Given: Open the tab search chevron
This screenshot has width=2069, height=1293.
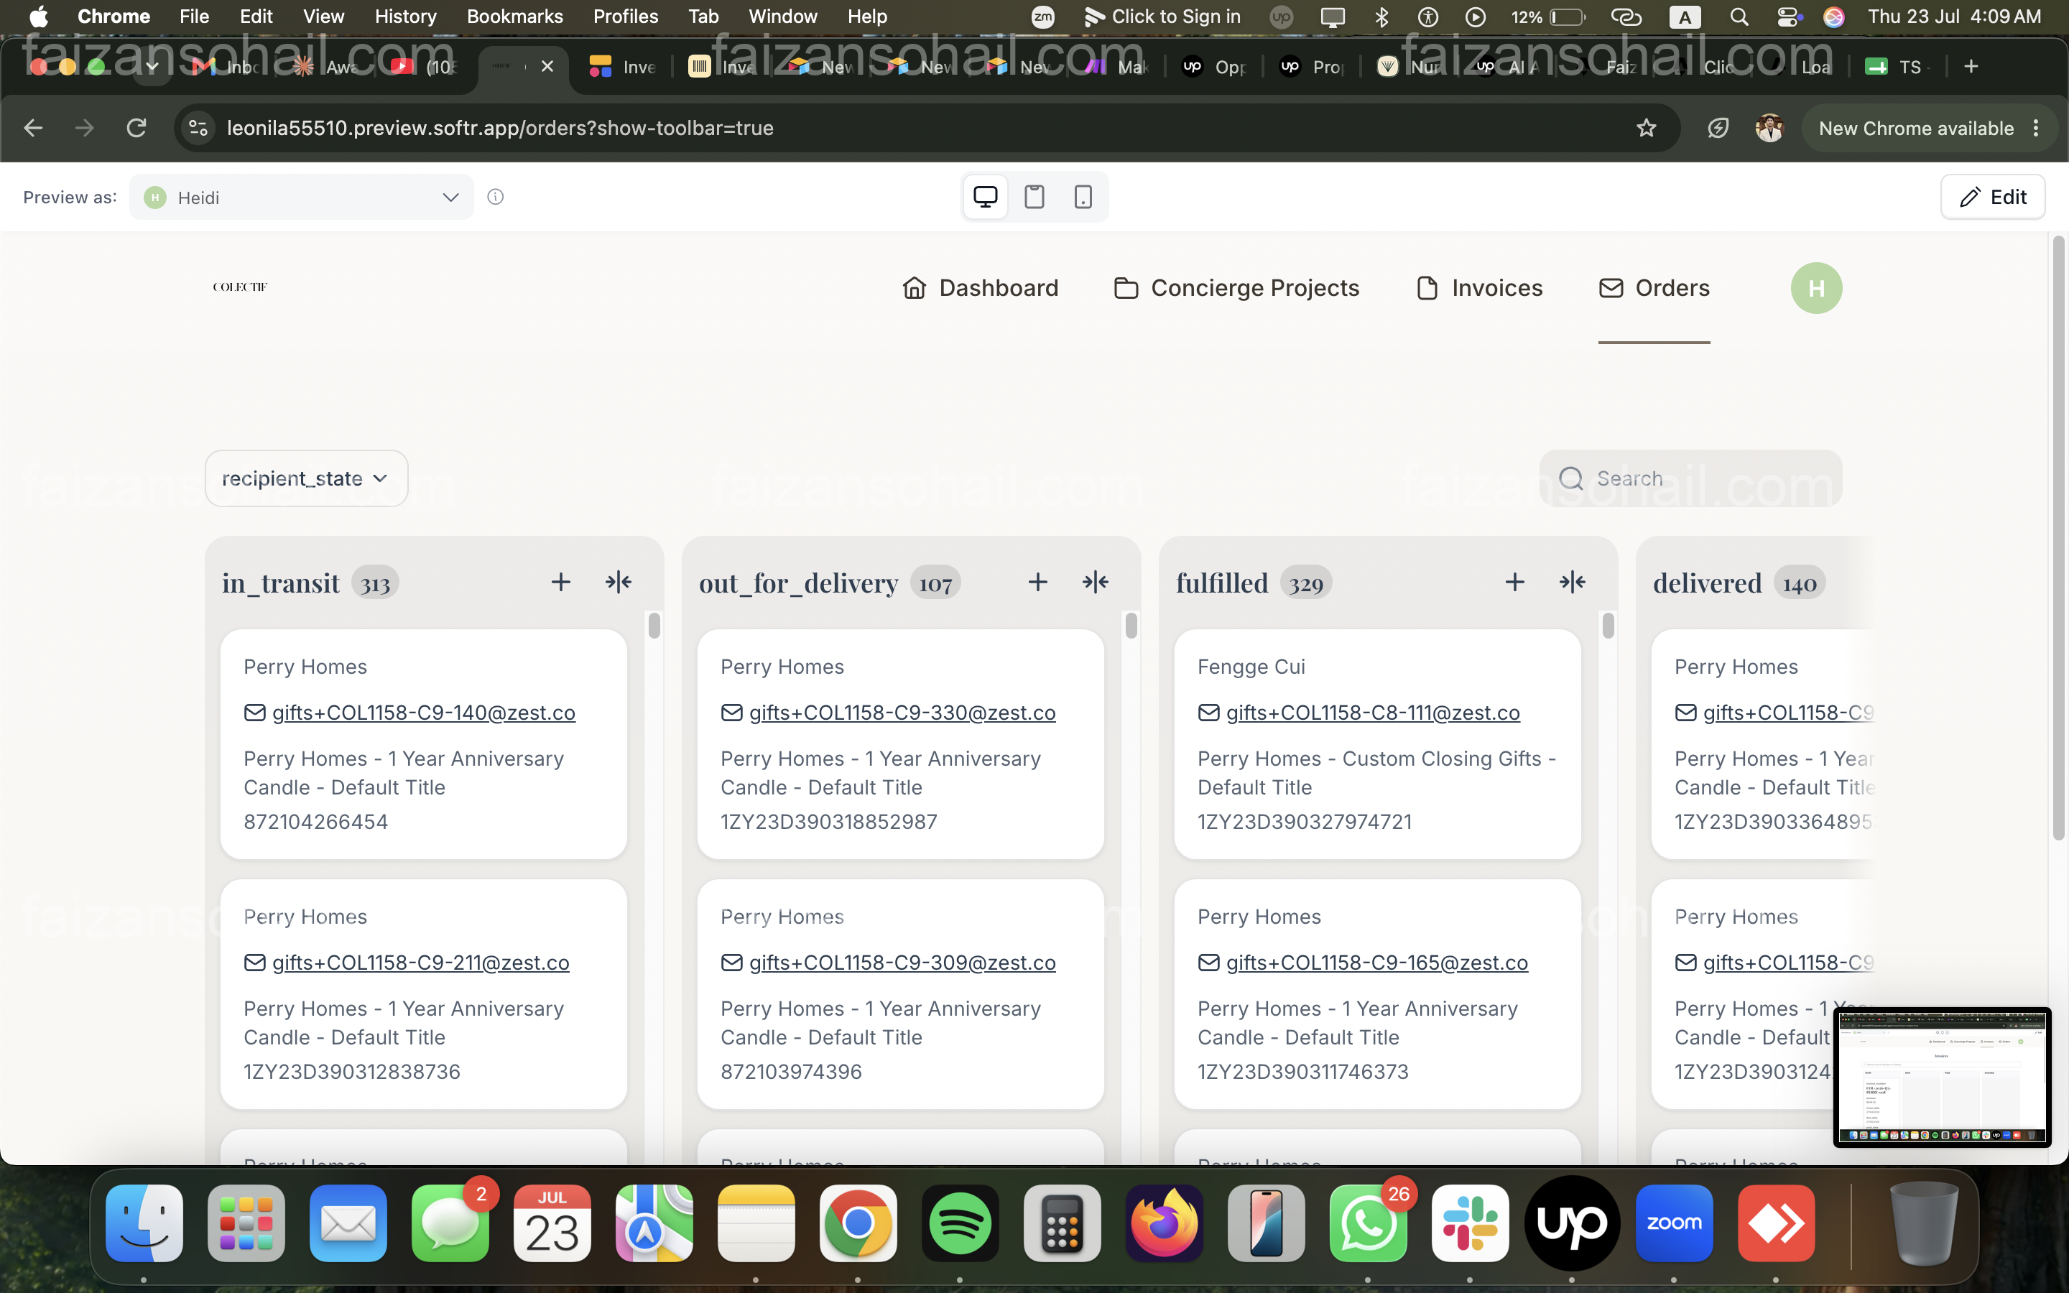Looking at the screenshot, I should point(152,67).
